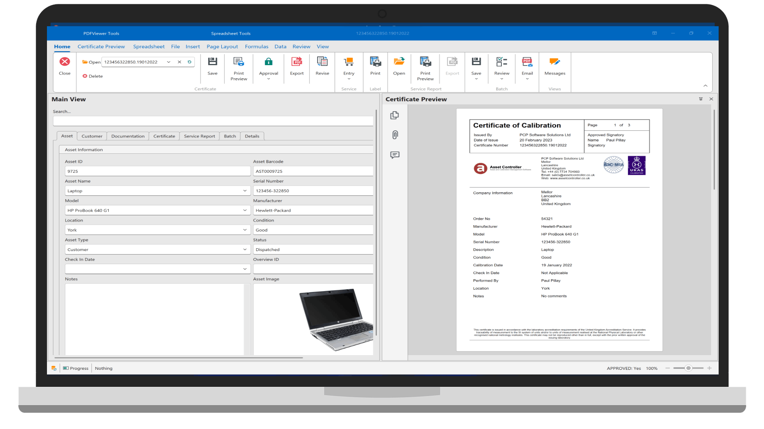764x429 pixels.
Task: Pin the Certificate Preview panel
Action: (x=701, y=99)
